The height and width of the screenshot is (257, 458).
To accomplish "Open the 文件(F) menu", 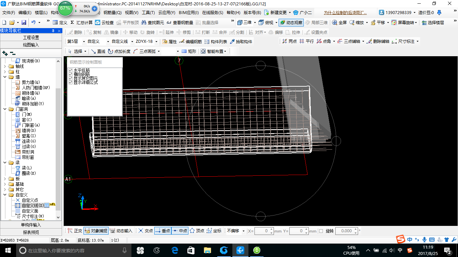I will pyautogui.click(x=8, y=13).
